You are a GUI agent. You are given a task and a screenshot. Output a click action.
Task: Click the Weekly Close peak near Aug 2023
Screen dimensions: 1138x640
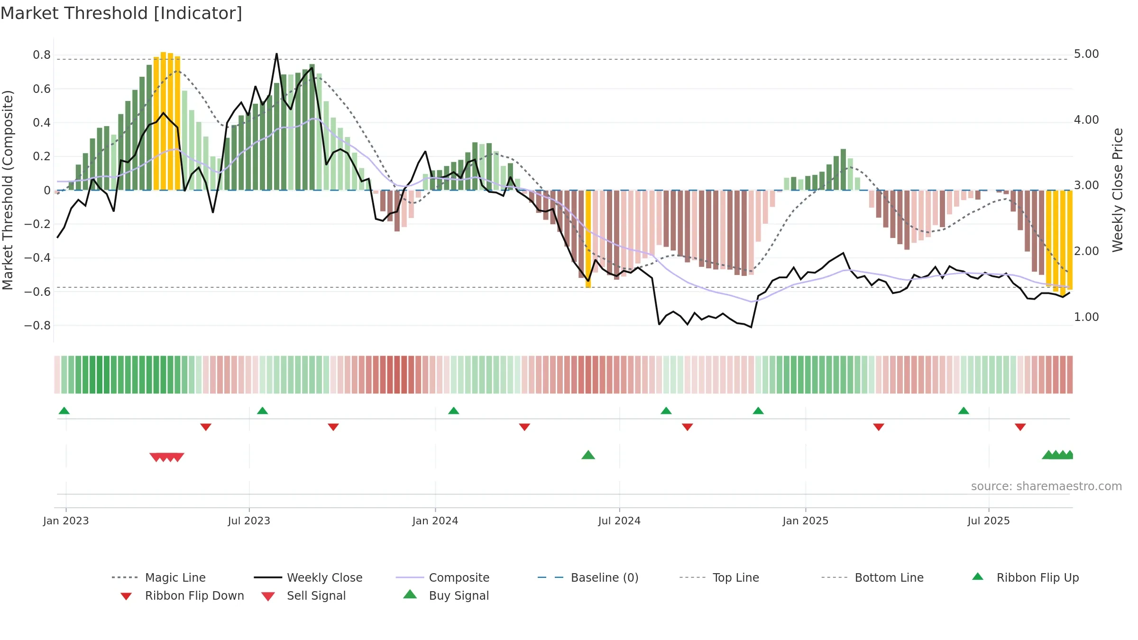click(x=276, y=54)
